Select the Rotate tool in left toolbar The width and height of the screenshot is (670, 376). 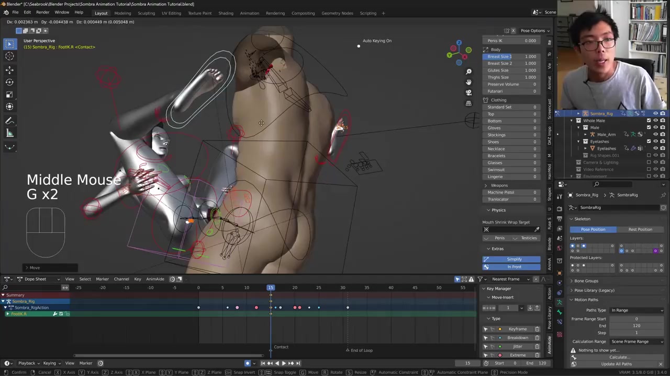(x=9, y=82)
